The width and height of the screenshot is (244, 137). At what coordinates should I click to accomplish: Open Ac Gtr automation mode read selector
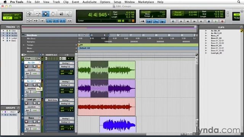tap(35, 73)
